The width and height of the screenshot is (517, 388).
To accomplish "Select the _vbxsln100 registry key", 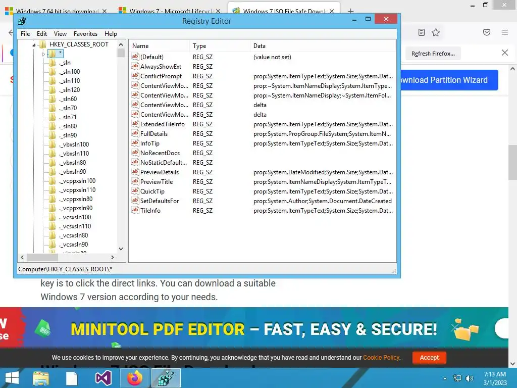I will click(74, 144).
